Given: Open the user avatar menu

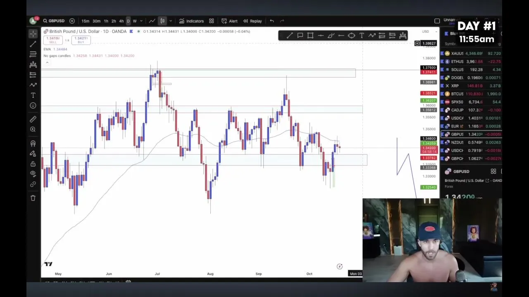Looking at the screenshot, I should 33,21.
